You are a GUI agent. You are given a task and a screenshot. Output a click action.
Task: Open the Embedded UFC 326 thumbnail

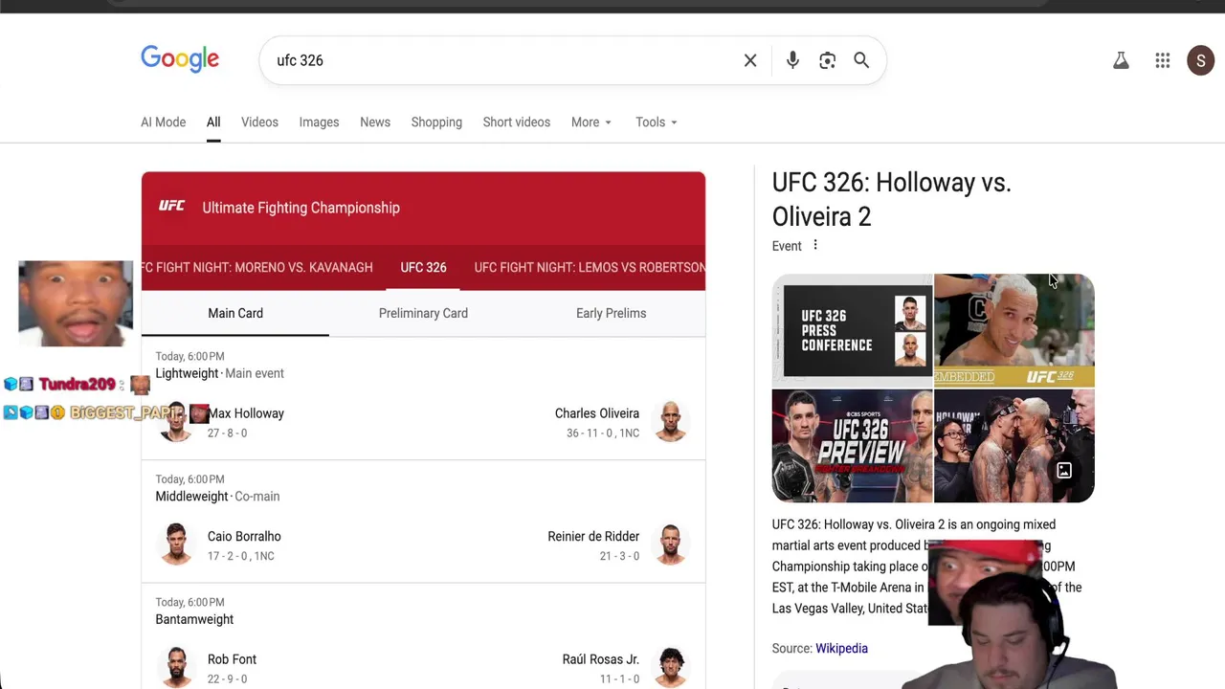point(1014,330)
